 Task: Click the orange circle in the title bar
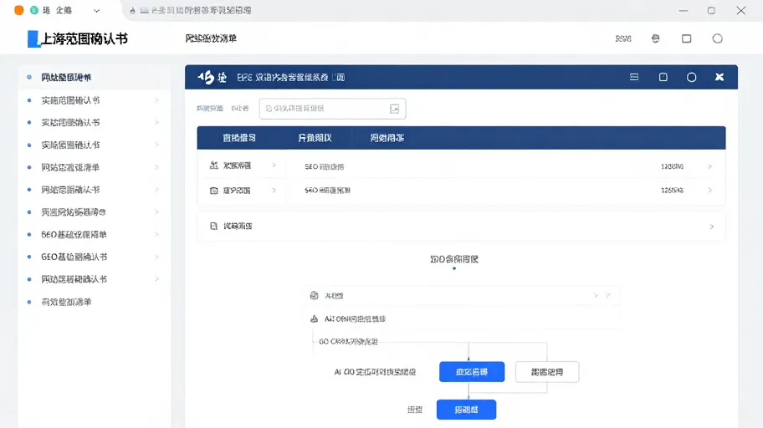click(19, 10)
